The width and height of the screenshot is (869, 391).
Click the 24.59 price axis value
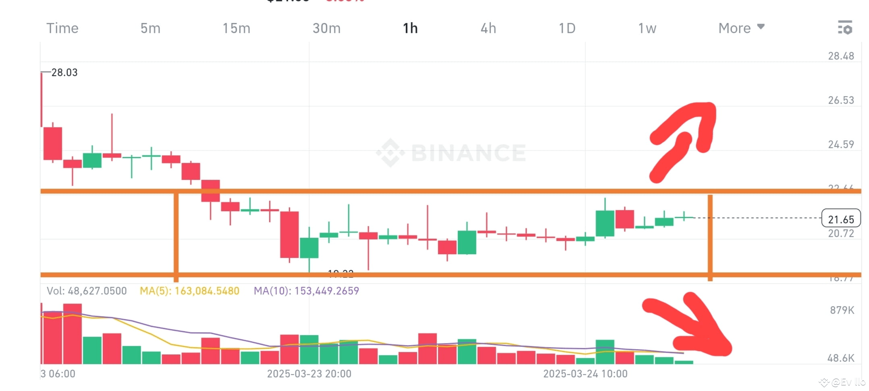pyautogui.click(x=841, y=144)
